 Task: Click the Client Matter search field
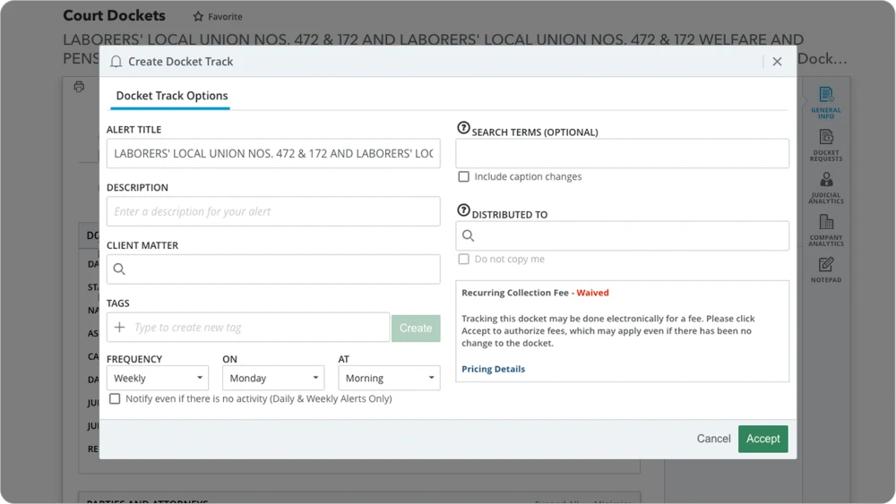pos(273,269)
